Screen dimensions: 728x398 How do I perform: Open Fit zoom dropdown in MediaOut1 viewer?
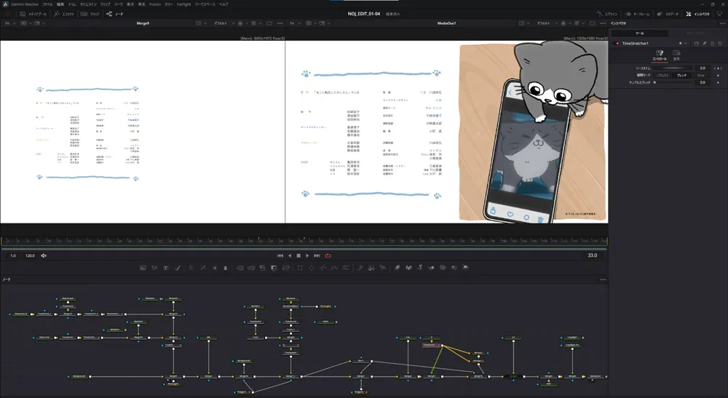(294, 23)
